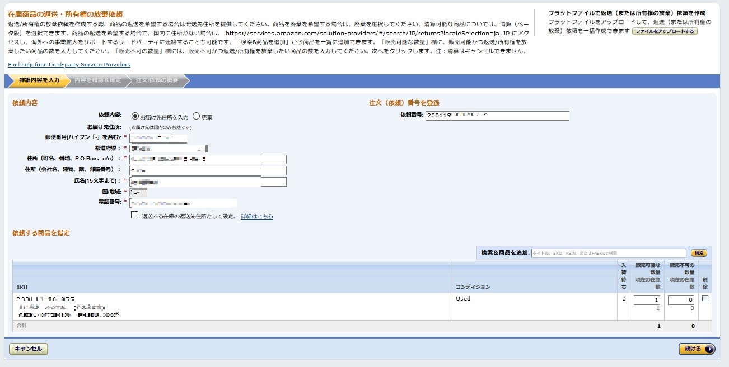Click the arrow icon on 続ける button
The width and height of the screenshot is (729, 367).
pos(709,349)
